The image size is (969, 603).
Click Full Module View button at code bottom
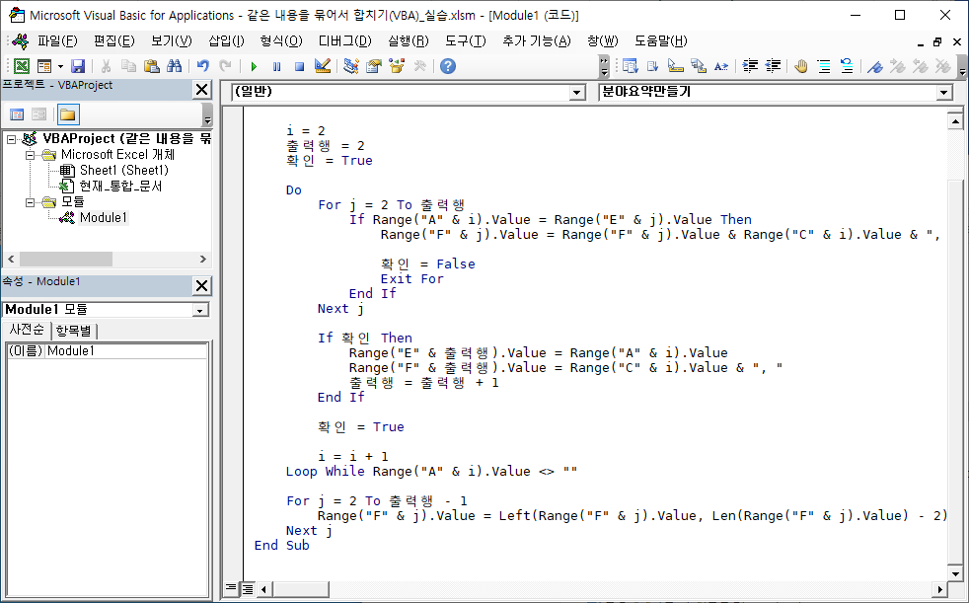tap(248, 589)
